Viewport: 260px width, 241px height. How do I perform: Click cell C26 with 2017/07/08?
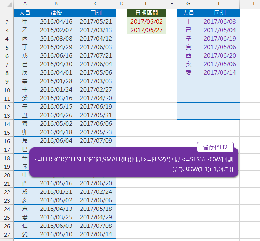pyautogui.click(x=96, y=226)
